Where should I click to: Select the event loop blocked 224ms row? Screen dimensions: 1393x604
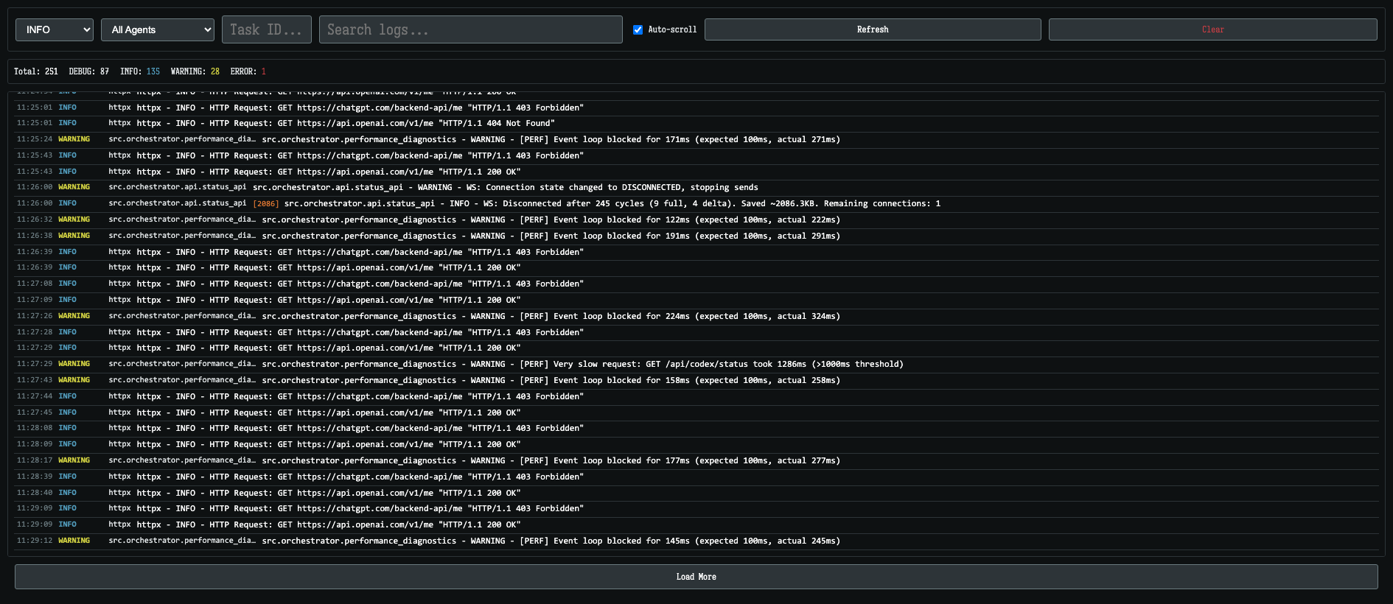tap(696, 316)
